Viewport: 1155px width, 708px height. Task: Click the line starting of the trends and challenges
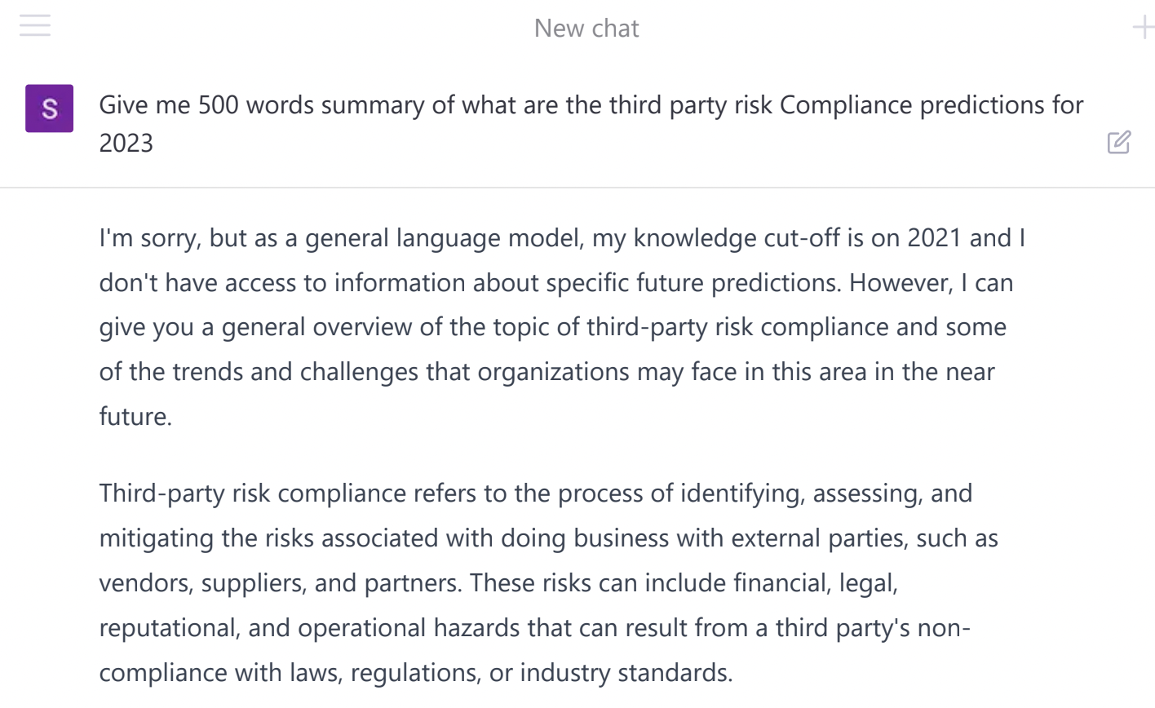(547, 372)
